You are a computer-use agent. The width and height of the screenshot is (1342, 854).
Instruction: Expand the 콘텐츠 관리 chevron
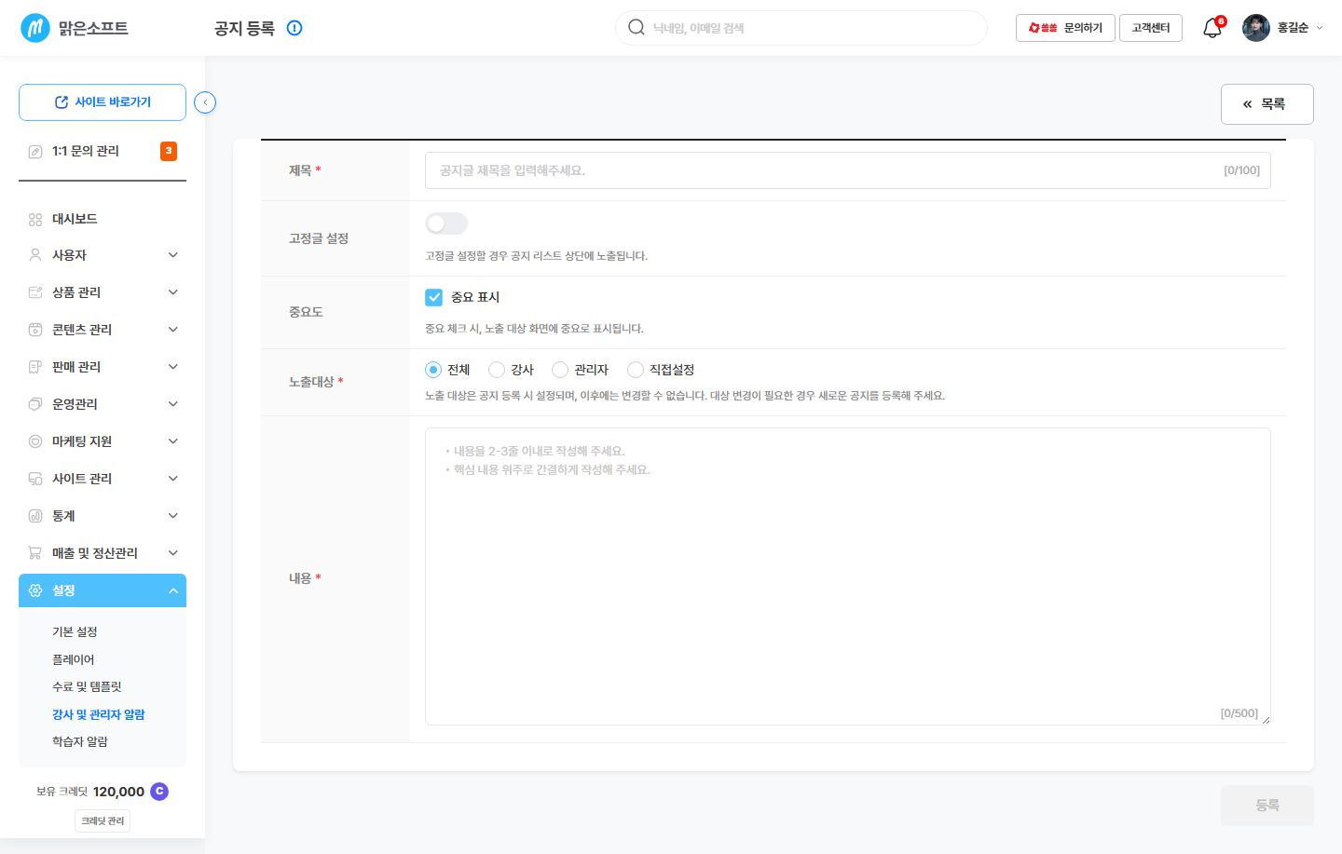tap(172, 330)
